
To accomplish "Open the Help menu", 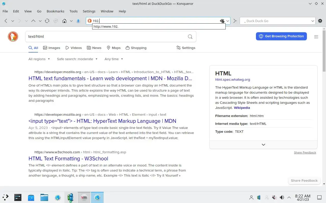I will [x=122, y=11].
